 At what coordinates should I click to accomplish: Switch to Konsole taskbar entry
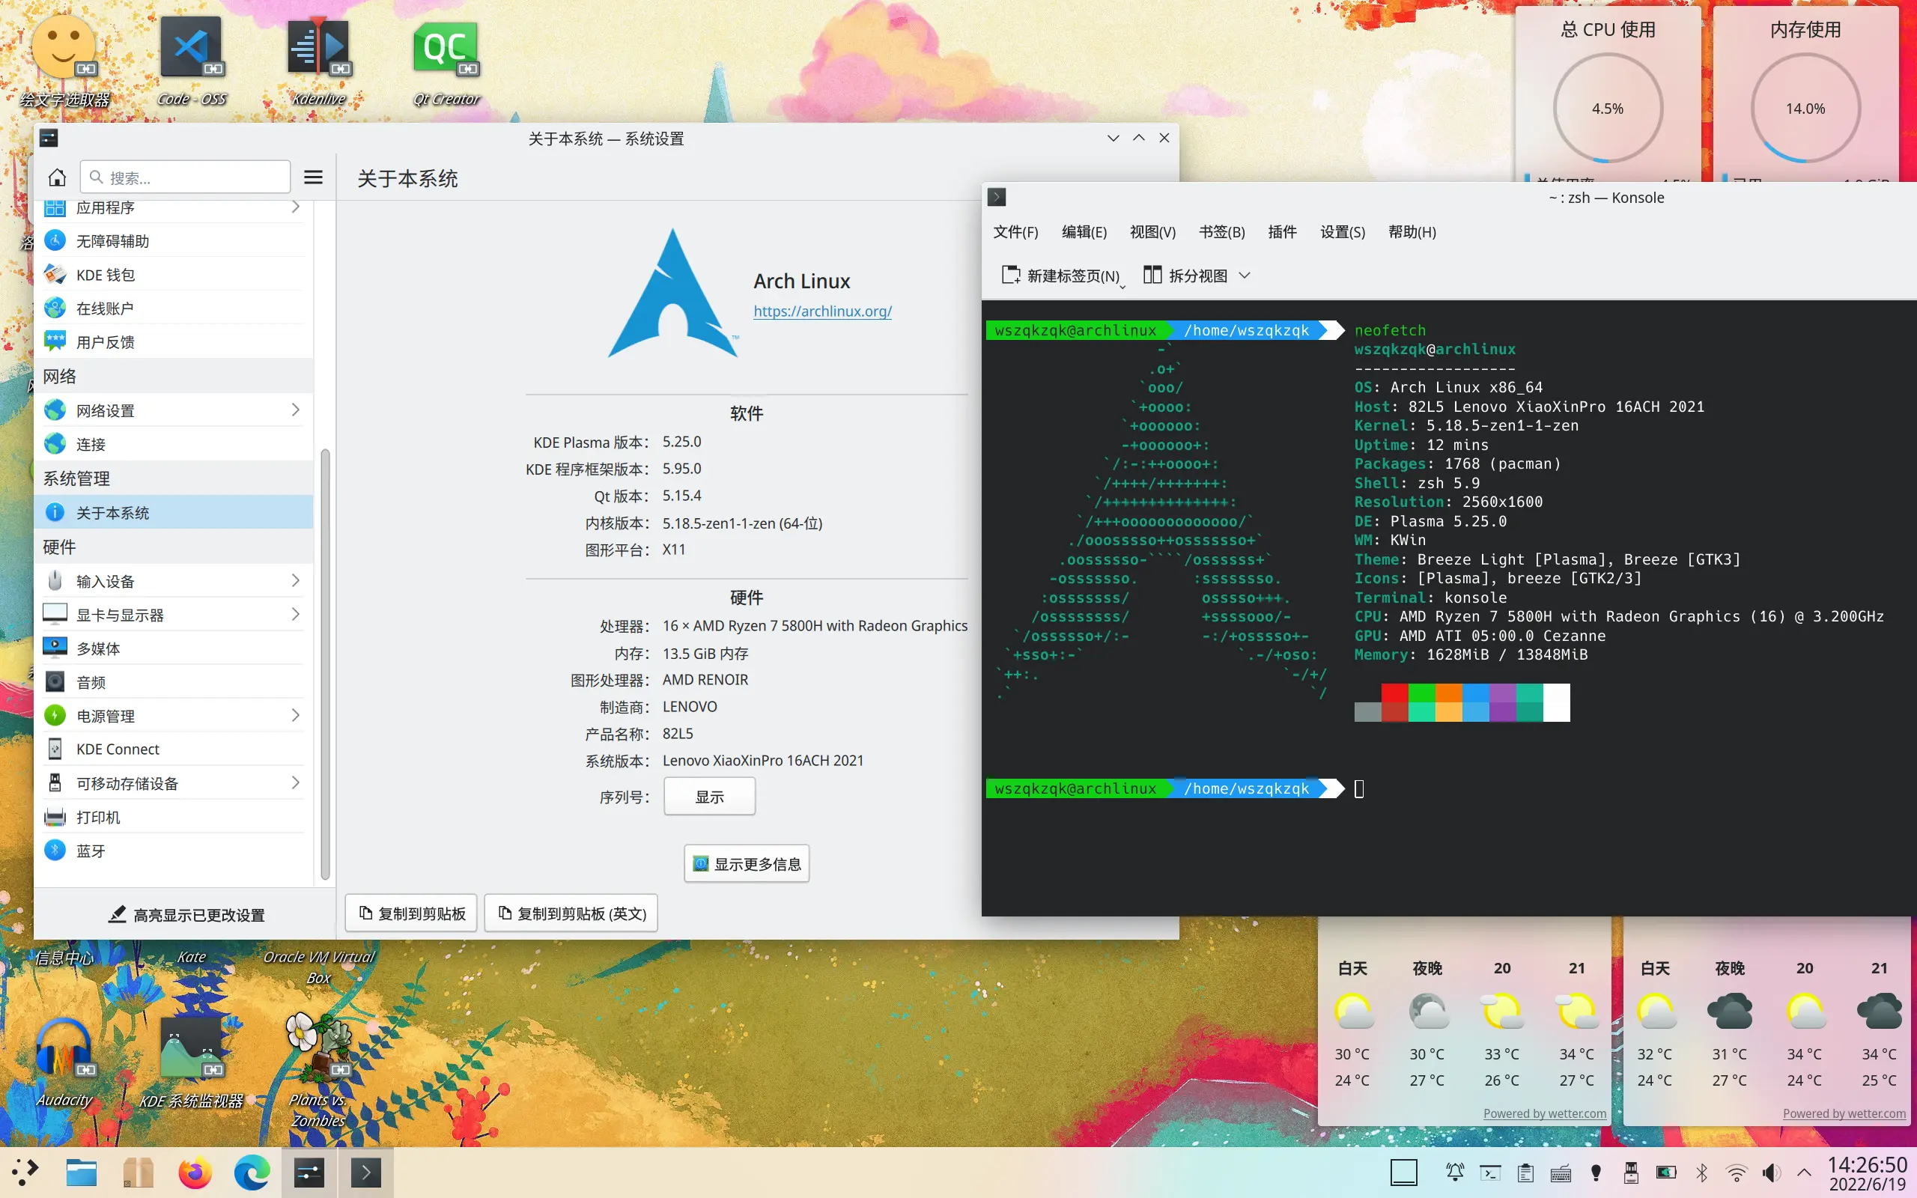pyautogui.click(x=366, y=1173)
